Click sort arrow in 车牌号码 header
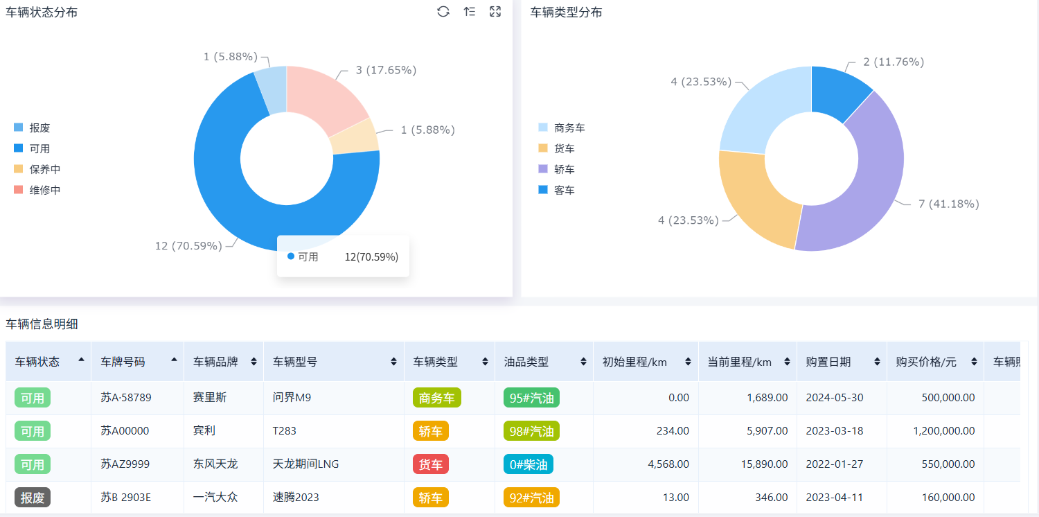 (x=175, y=361)
